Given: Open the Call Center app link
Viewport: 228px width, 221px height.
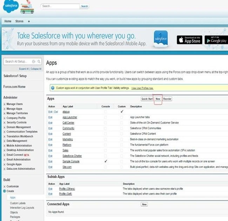Looking at the screenshot, I should (68, 123).
